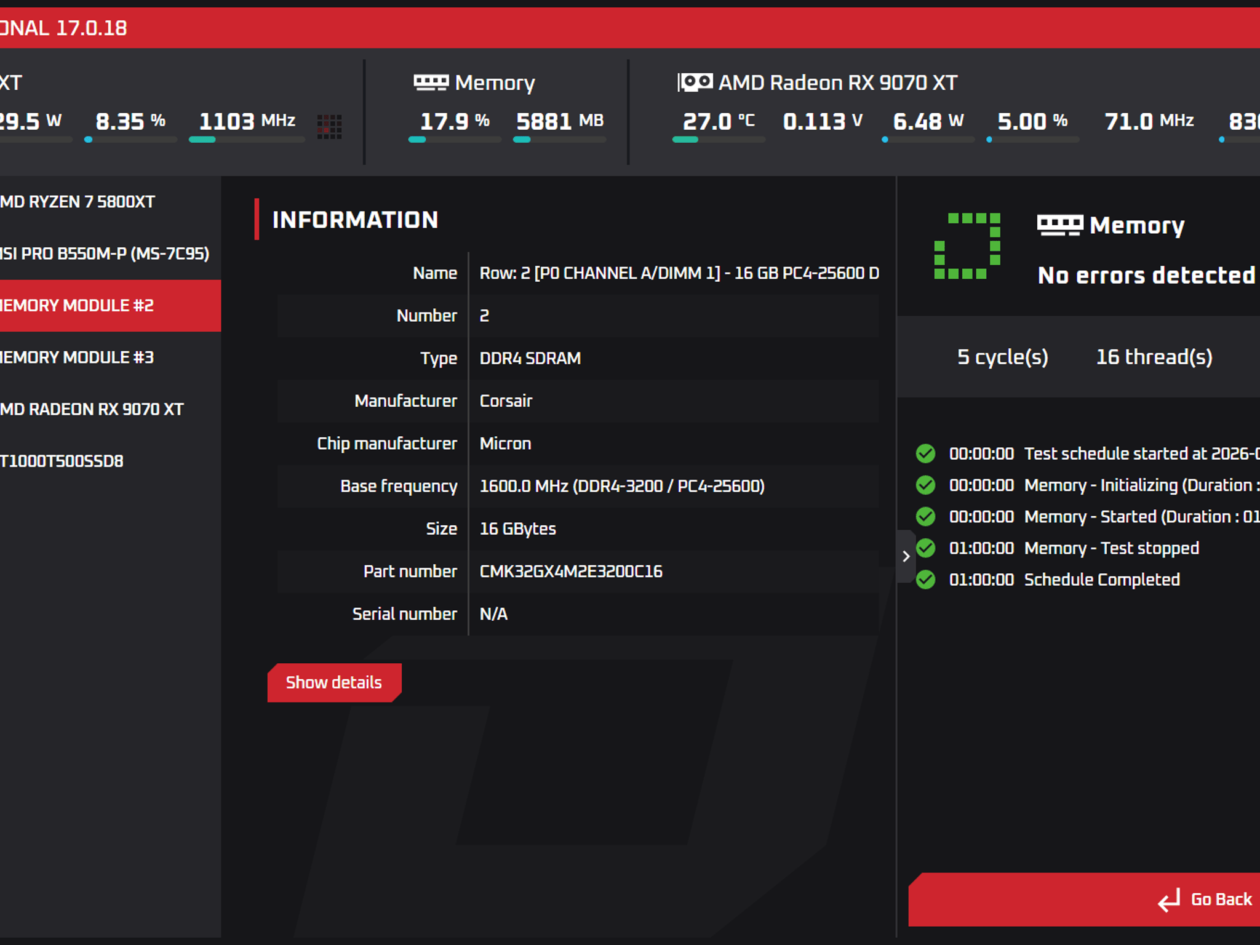
Task: Click the GPU 6.48 W power reading
Action: click(x=928, y=121)
